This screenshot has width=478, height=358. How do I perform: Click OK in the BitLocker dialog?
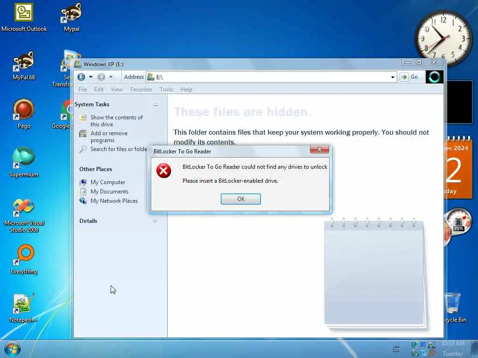240,199
